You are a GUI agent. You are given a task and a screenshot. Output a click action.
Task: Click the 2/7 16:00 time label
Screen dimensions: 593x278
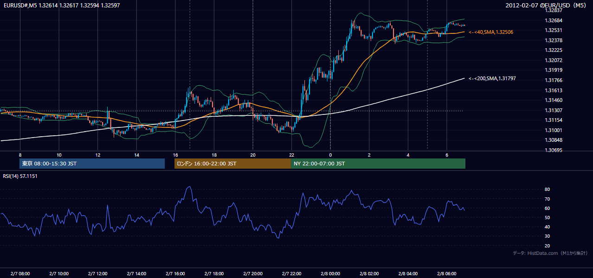(x=175, y=274)
